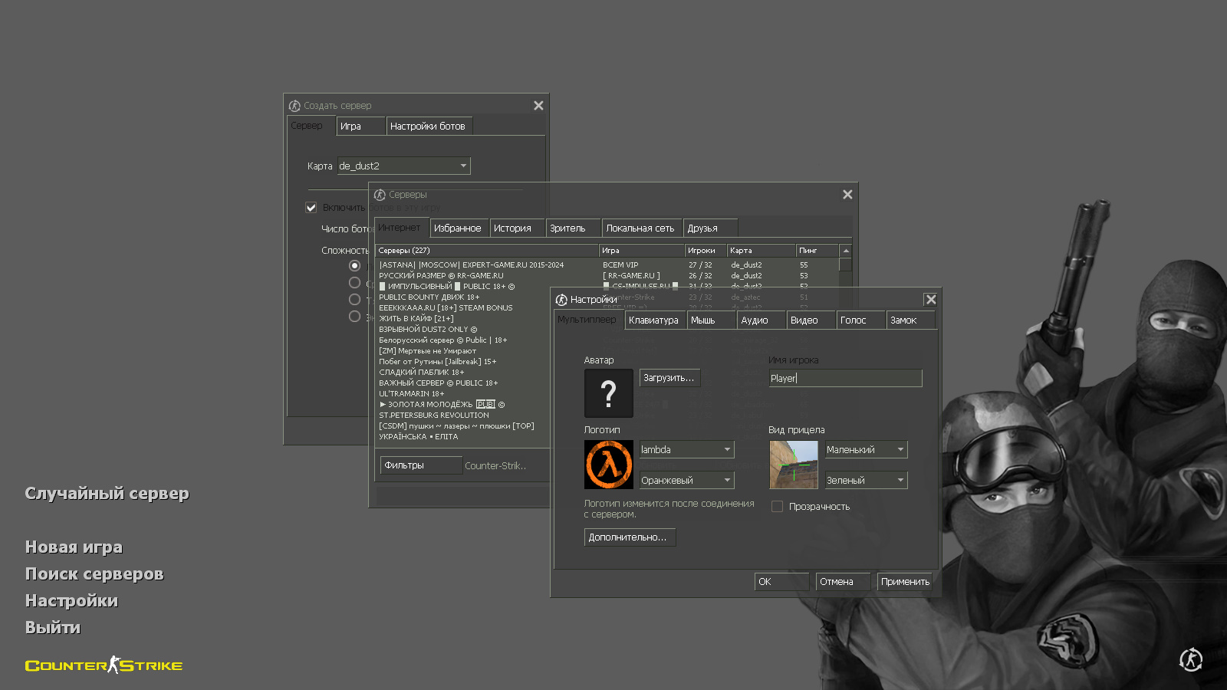Image resolution: width=1227 pixels, height=690 pixels.
Task: Click the Применить button
Action: point(905,582)
